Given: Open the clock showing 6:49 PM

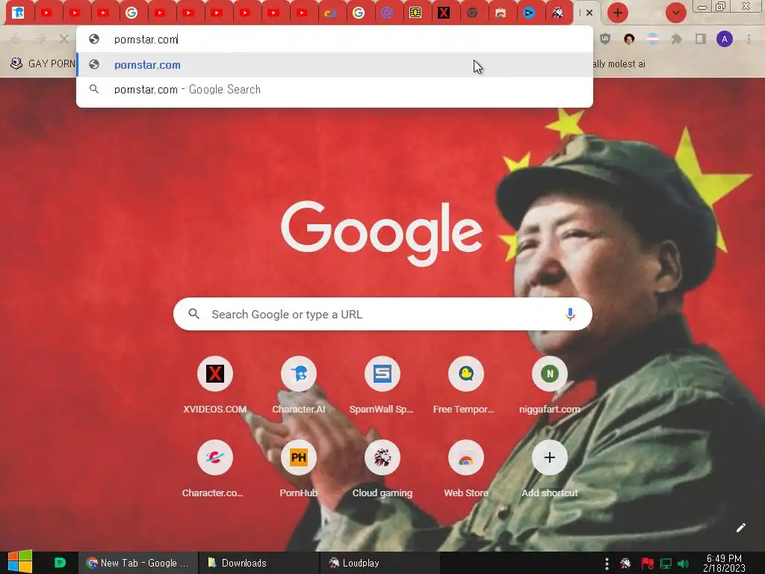Looking at the screenshot, I should click(x=724, y=563).
